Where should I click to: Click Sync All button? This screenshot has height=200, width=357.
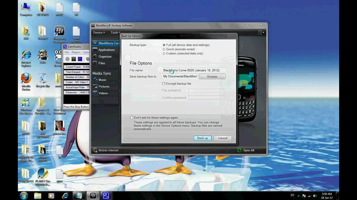coord(246,150)
